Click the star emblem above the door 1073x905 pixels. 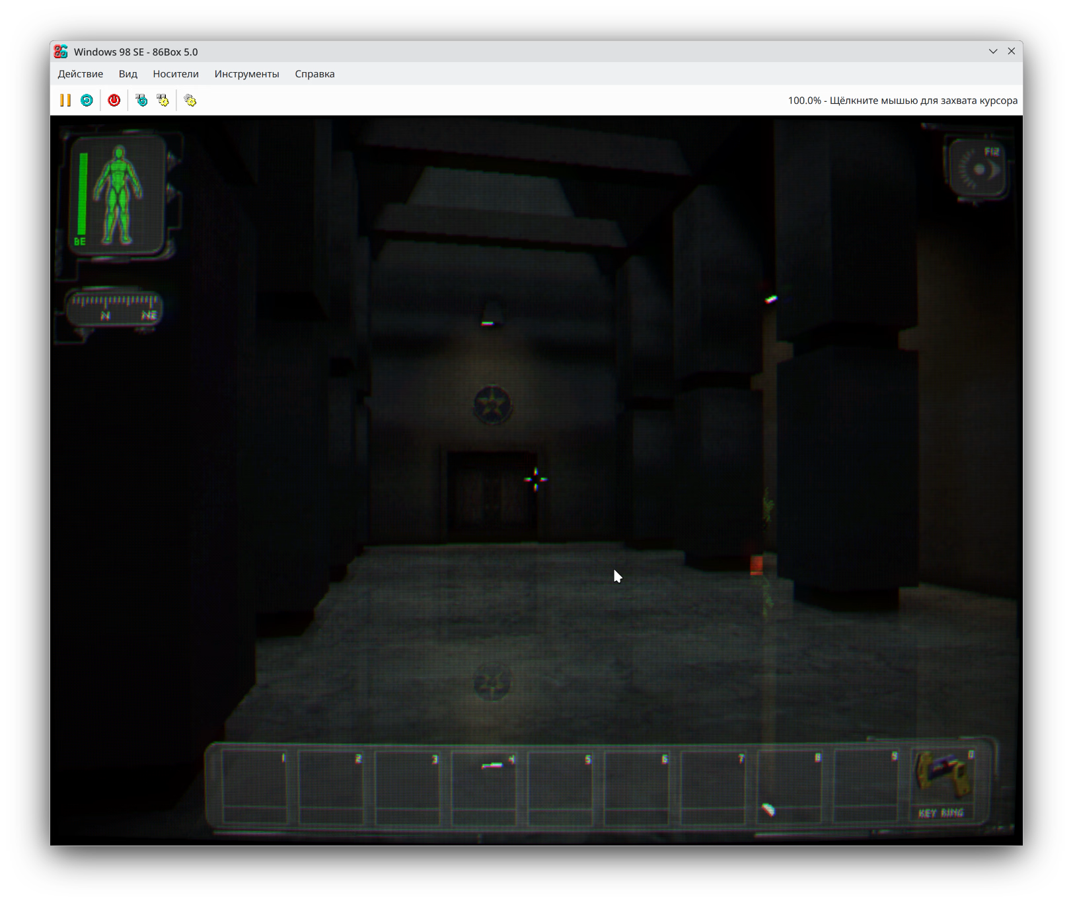pos(492,405)
